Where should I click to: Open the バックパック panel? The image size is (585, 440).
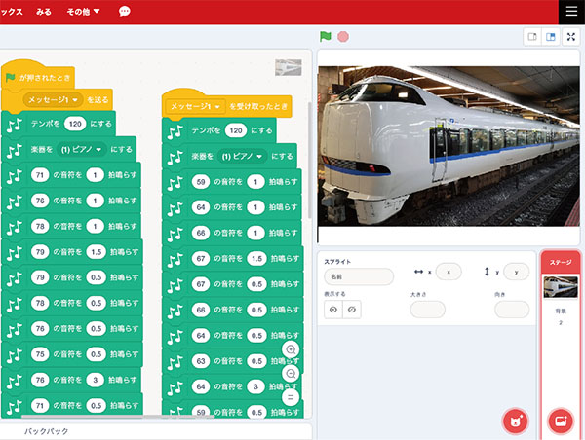coord(47,430)
